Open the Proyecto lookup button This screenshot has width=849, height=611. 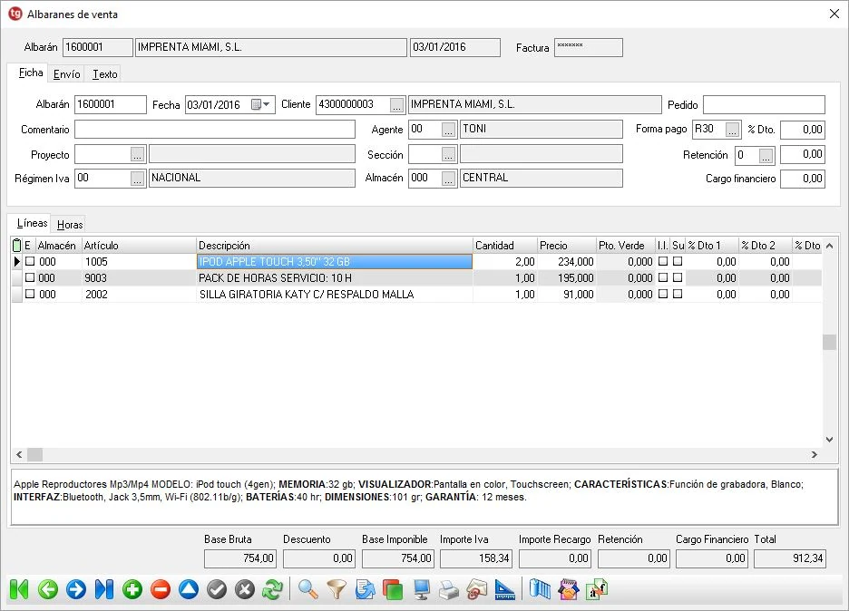(x=138, y=155)
